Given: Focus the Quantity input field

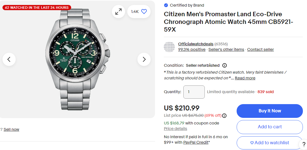Looking at the screenshot, I should 194,92.
